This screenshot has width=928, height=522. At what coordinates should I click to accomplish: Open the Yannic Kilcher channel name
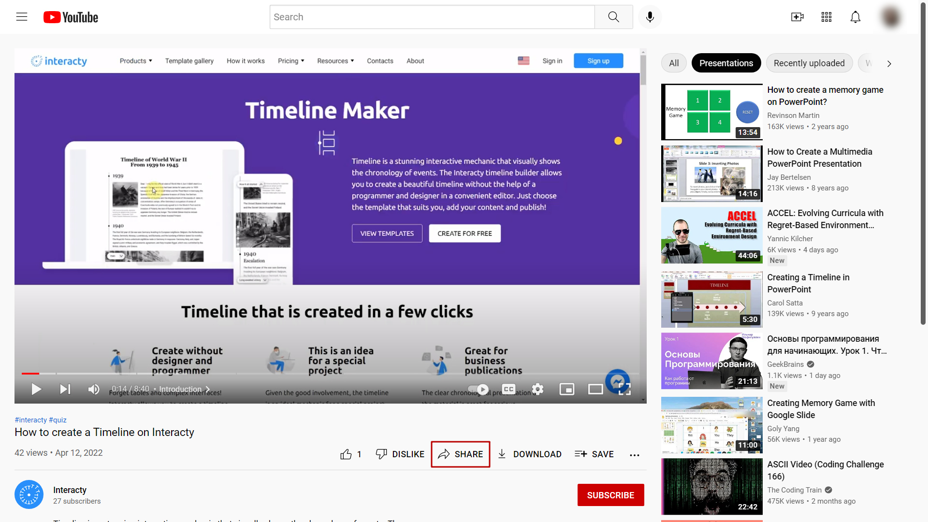pos(790,238)
